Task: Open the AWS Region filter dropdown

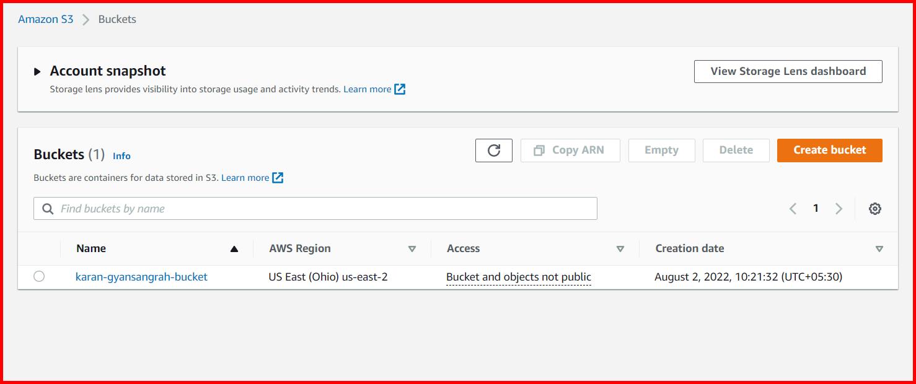Action: pyautogui.click(x=412, y=248)
